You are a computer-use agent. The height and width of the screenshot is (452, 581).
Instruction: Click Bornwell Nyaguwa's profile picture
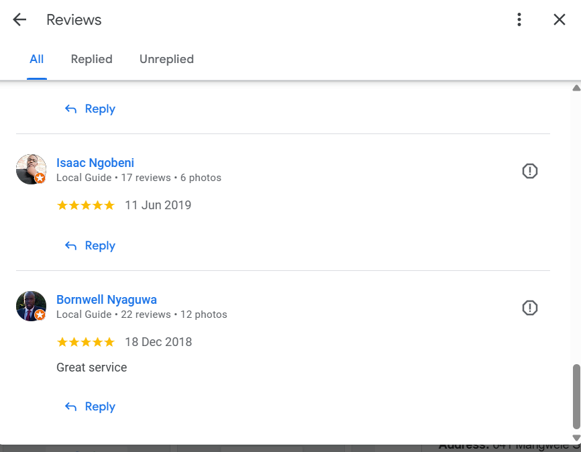[x=31, y=306]
